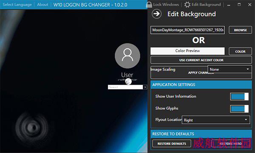
Task: Maximize the application window
Action: tap(239, 5)
